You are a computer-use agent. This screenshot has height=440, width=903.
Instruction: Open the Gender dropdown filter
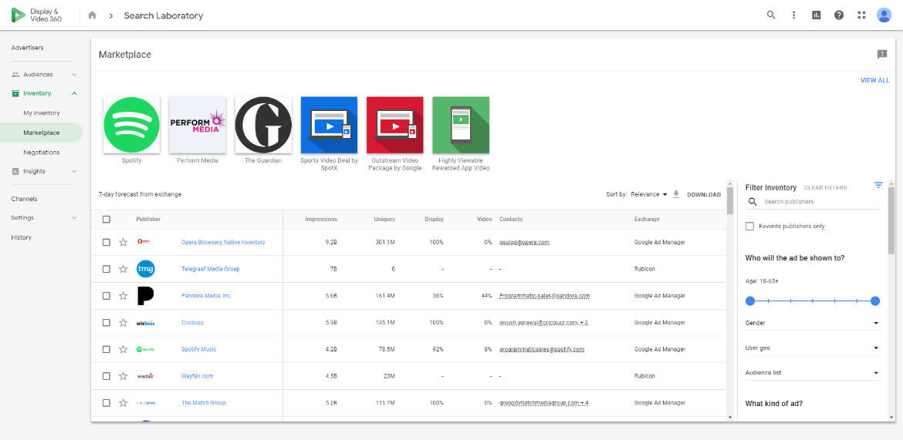813,323
